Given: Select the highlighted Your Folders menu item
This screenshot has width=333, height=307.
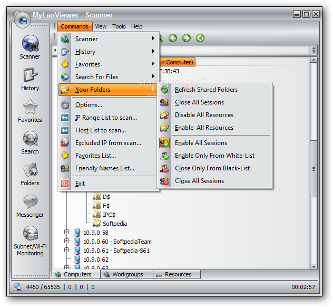Looking at the screenshot, I should (x=109, y=90).
